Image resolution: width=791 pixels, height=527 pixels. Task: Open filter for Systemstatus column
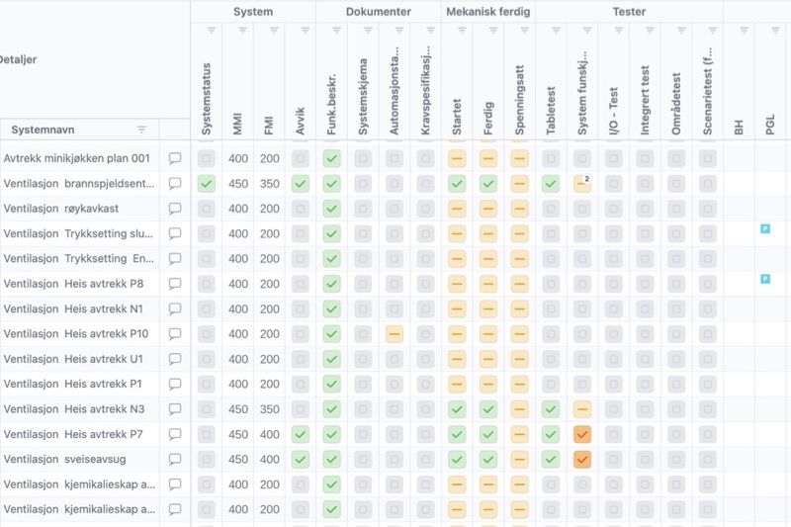[x=212, y=31]
